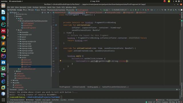183x103 pixels.
Task: Open the File menu
Action: pos(8,7)
